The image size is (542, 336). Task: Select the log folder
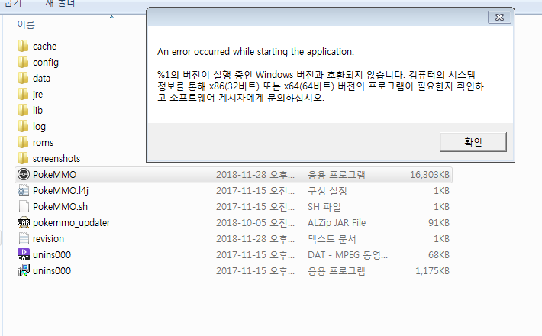coord(39,127)
